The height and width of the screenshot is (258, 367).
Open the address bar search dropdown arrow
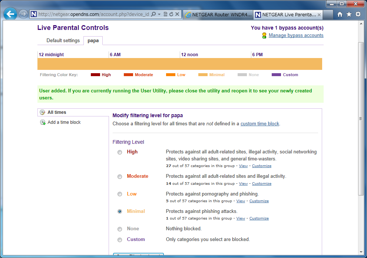point(159,14)
